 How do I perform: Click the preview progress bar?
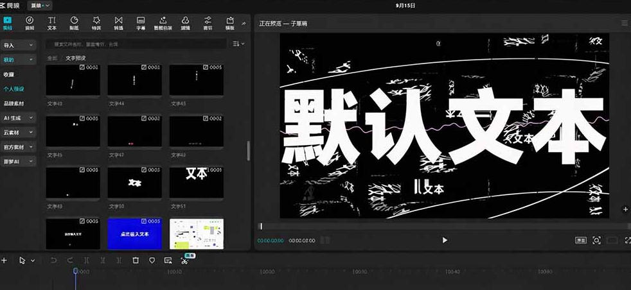(x=443, y=226)
